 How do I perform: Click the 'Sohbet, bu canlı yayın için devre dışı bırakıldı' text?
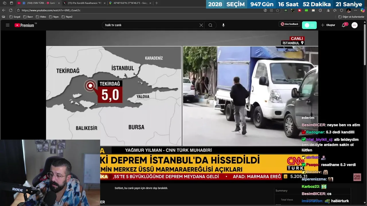(141, 188)
